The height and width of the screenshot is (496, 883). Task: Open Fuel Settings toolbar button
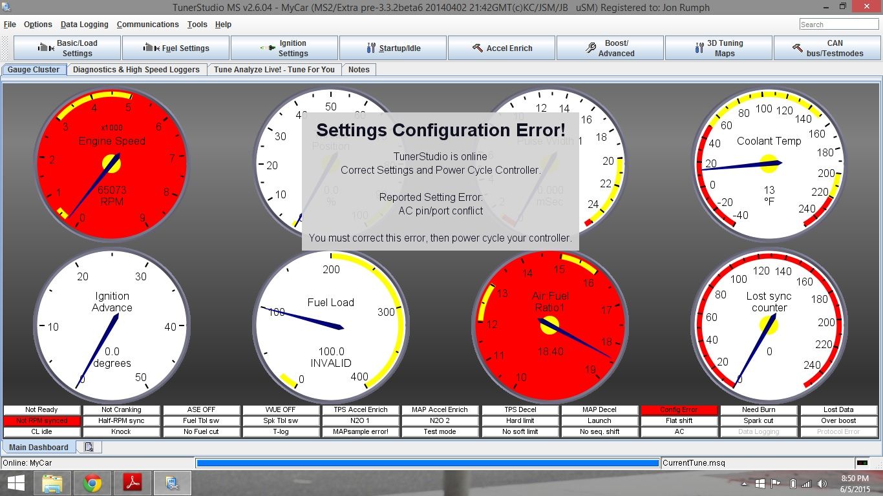[176, 48]
